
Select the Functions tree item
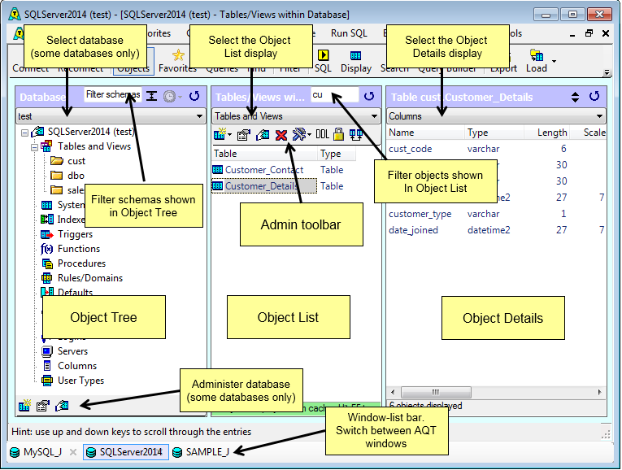(x=79, y=249)
